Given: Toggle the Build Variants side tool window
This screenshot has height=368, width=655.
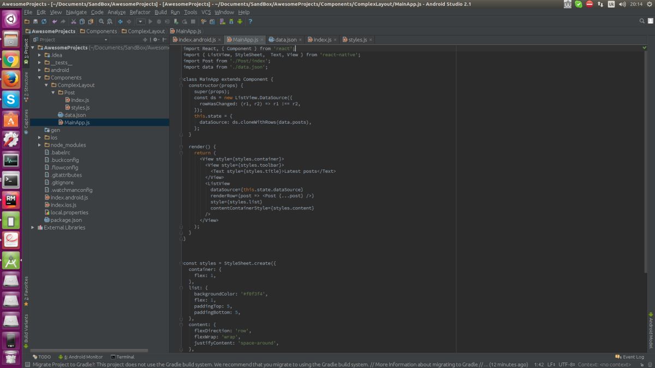Looking at the screenshot, I should pyautogui.click(x=26, y=331).
